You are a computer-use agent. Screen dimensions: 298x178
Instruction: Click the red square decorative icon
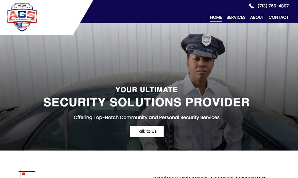24,174
